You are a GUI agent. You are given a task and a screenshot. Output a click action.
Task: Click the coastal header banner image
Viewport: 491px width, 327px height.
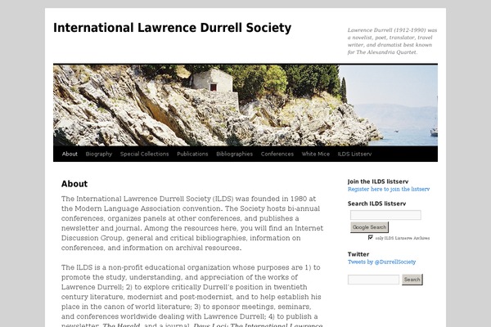(245, 105)
